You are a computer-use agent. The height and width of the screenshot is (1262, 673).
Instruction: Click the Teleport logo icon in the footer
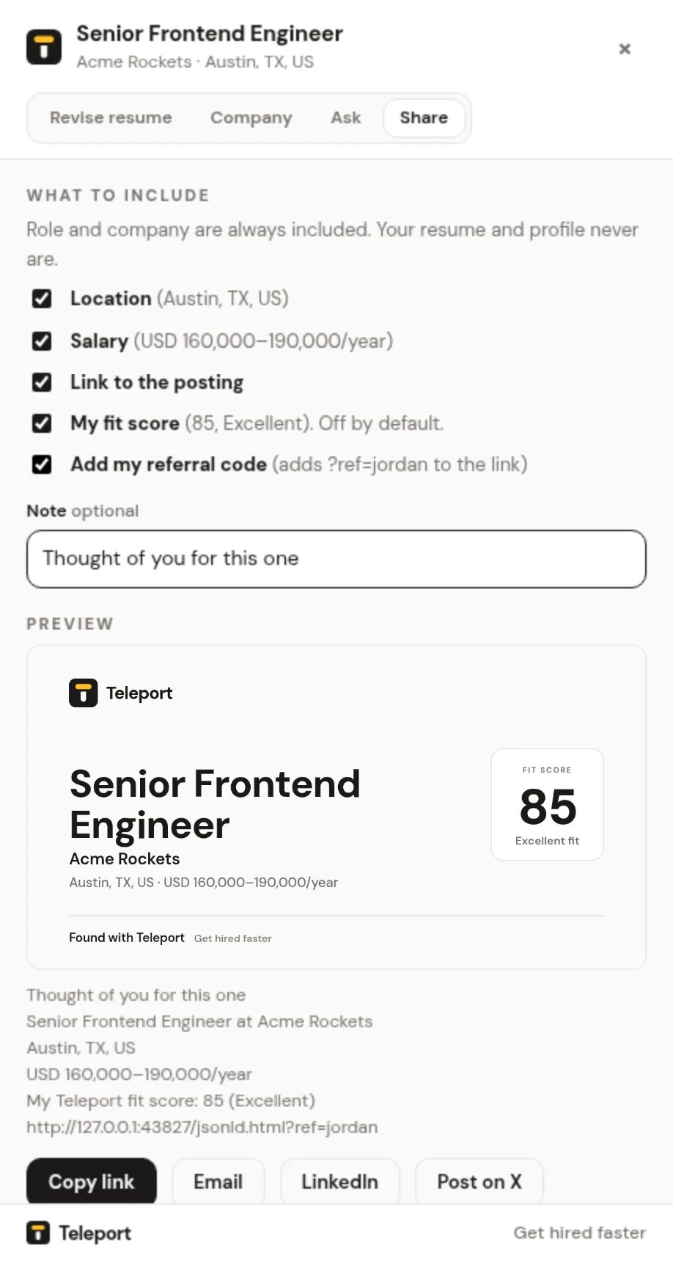[38, 1233]
